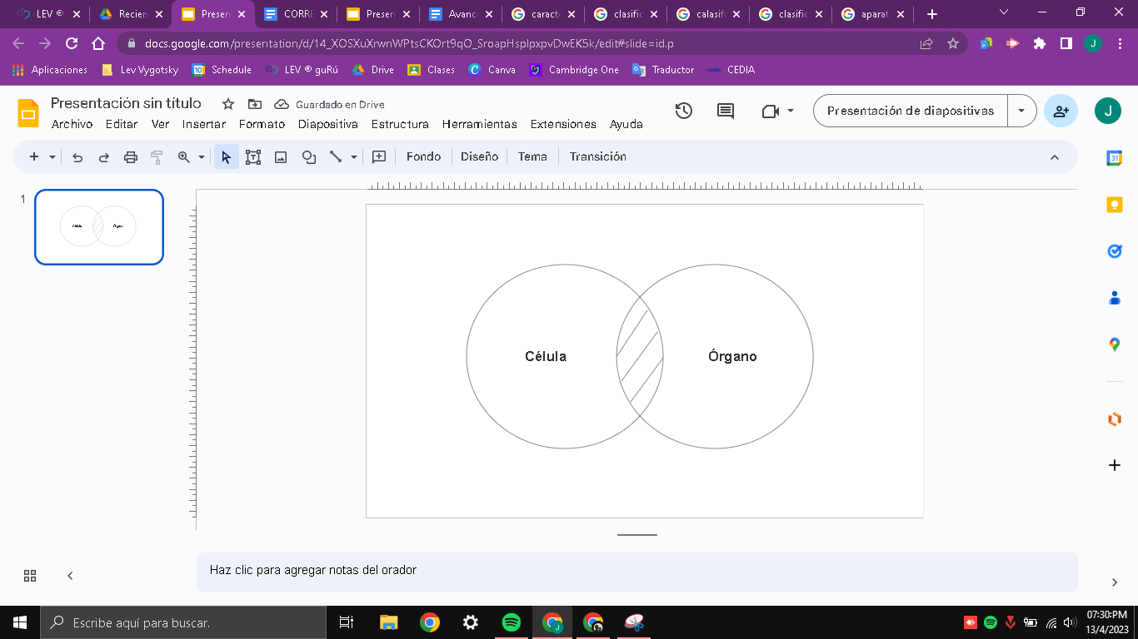Screen dimensions: 1138x639
Task: Select slide 1 thumbnail in filmstrip
Action: click(99, 227)
